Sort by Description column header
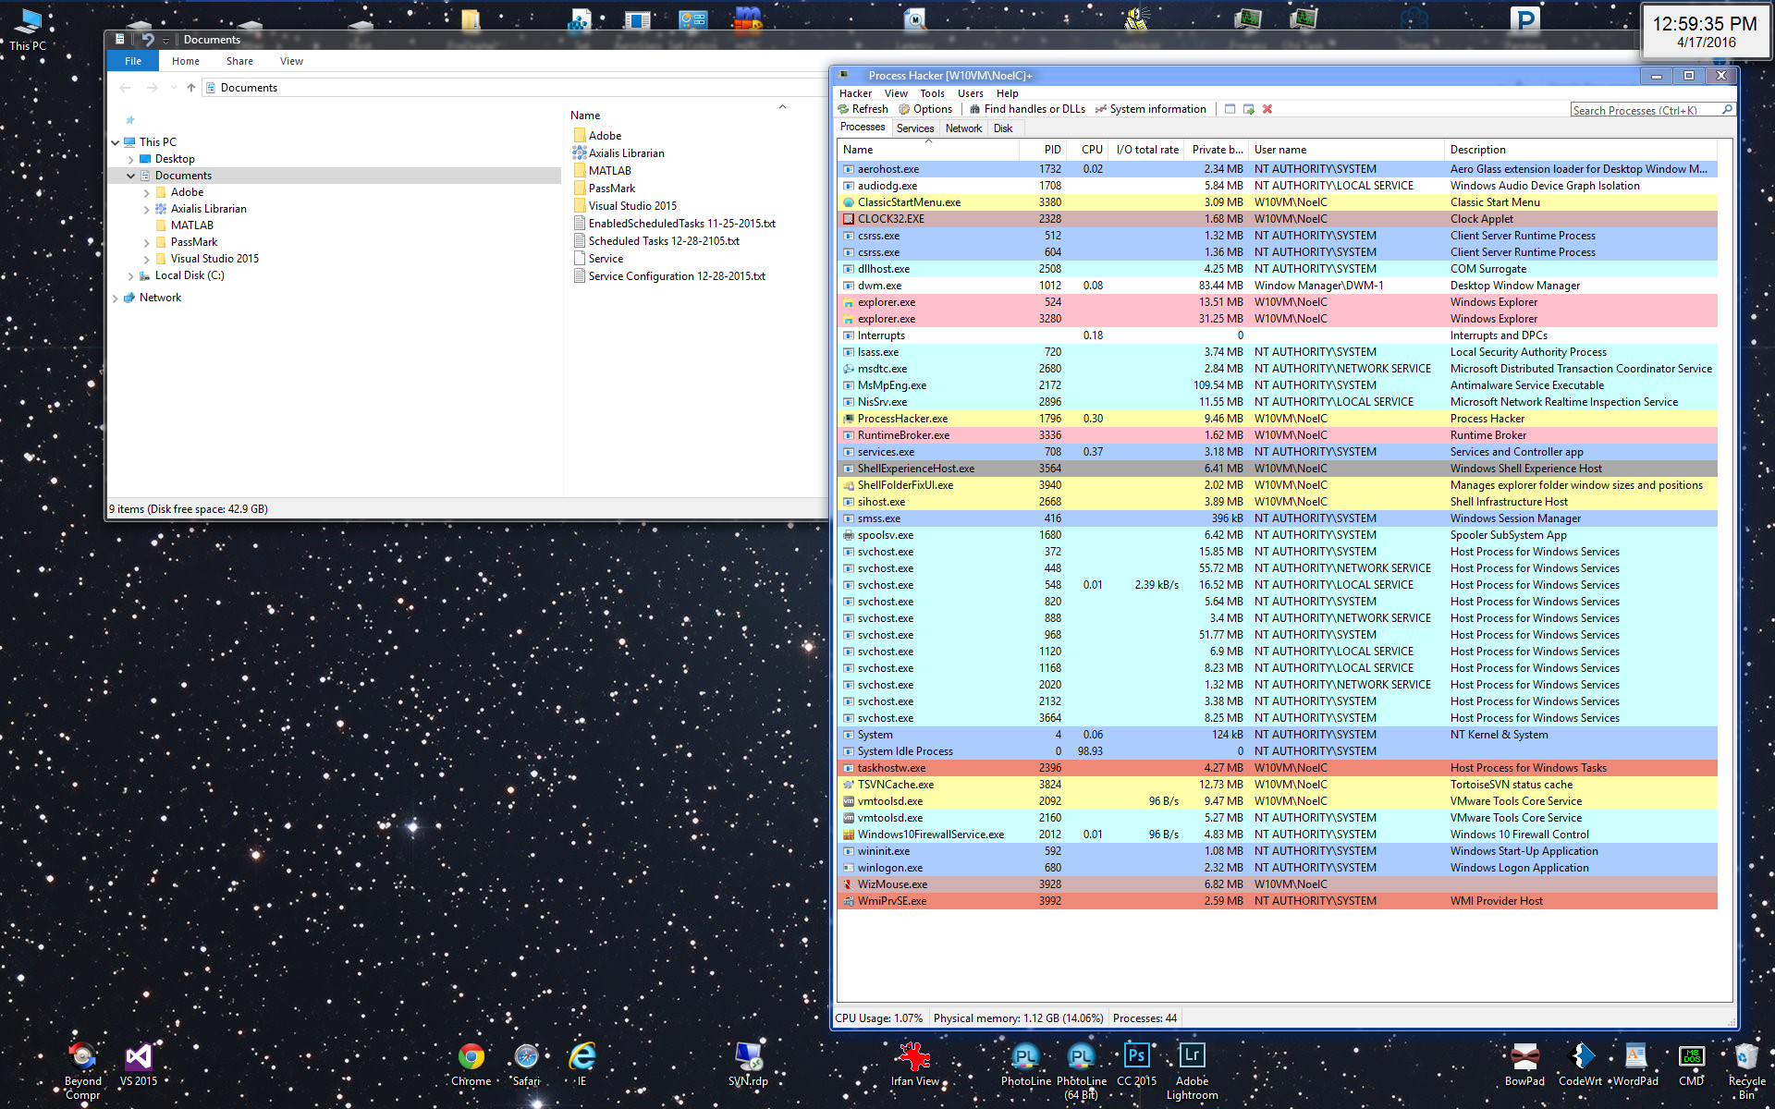 [x=1580, y=150]
